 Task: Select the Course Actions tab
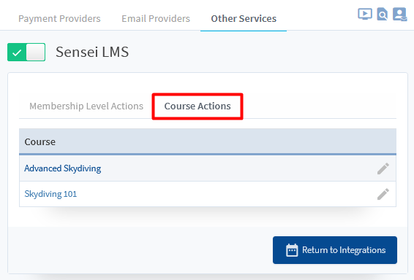coord(197,106)
